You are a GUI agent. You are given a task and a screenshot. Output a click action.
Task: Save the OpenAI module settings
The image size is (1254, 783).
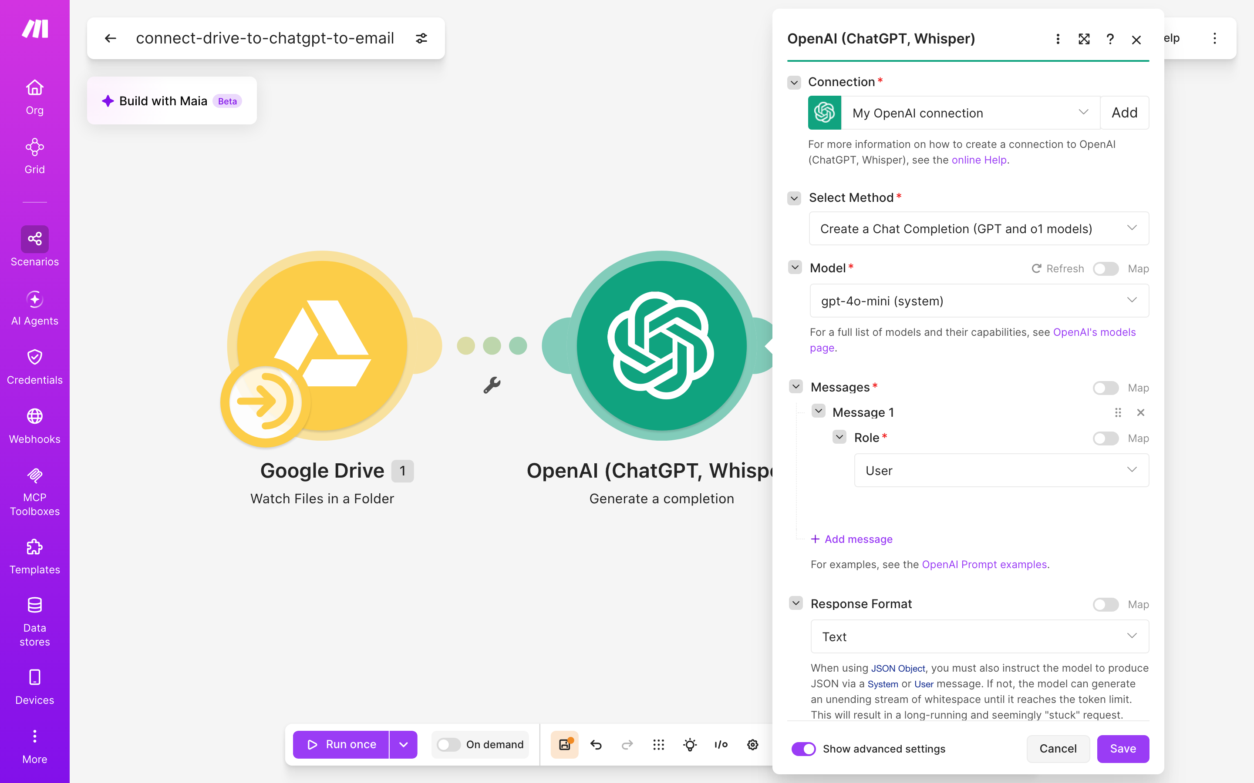pyautogui.click(x=1123, y=749)
